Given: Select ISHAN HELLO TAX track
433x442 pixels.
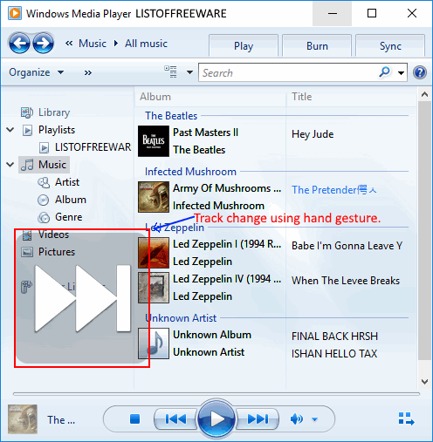Looking at the screenshot, I should pyautogui.click(x=334, y=354).
